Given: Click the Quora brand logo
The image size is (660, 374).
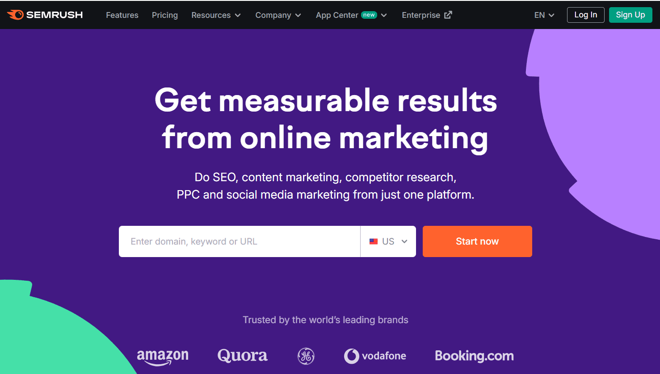Looking at the screenshot, I should coord(242,356).
